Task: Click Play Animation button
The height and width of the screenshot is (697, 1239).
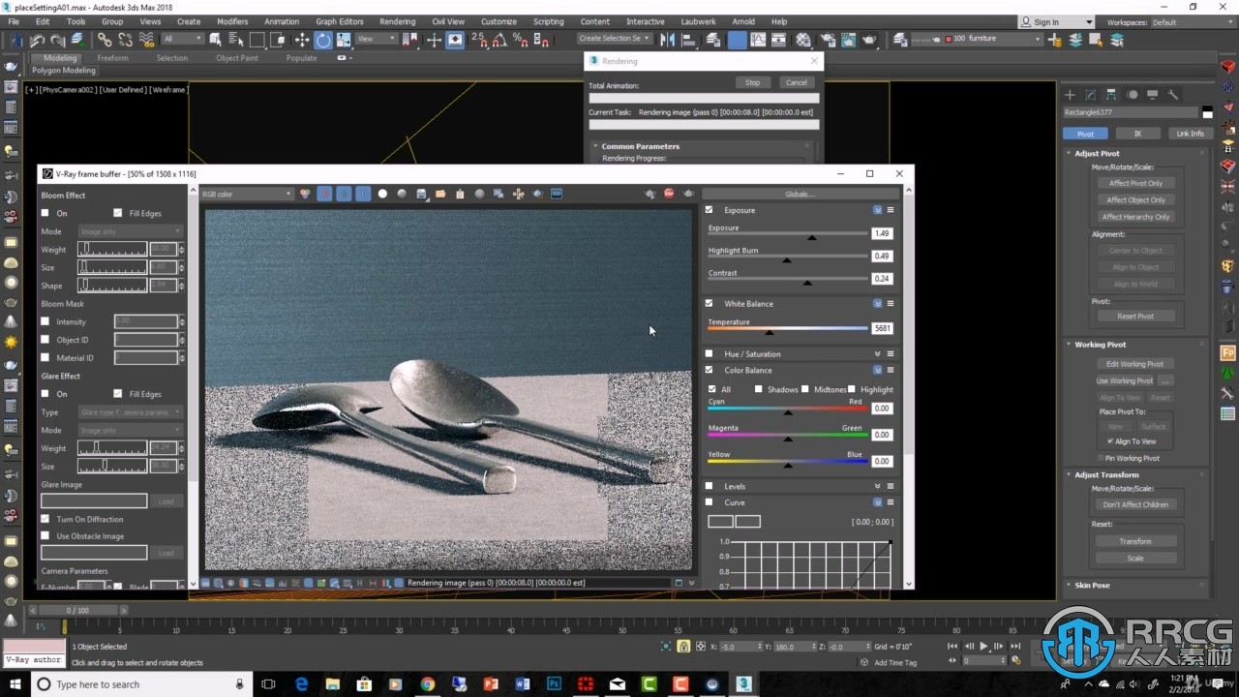Action: [x=984, y=646]
